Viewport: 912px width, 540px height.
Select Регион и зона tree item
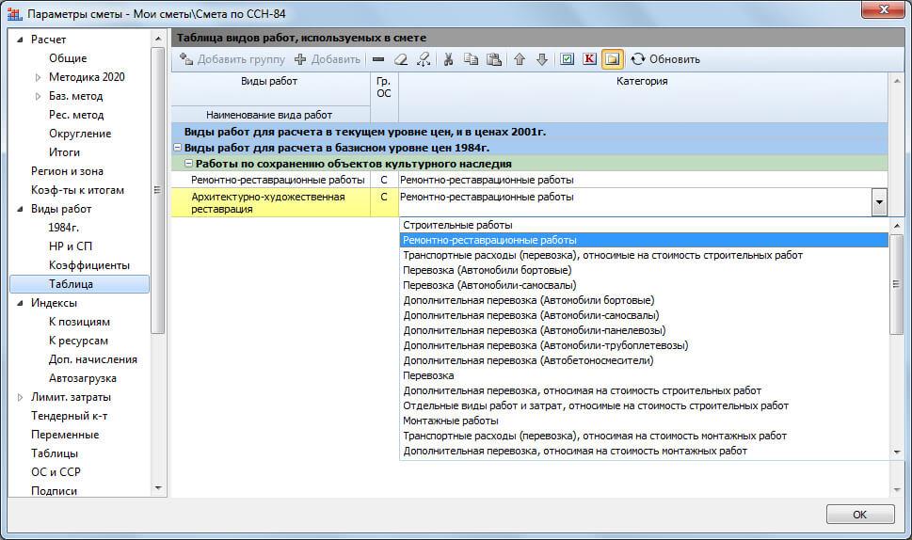click(67, 171)
